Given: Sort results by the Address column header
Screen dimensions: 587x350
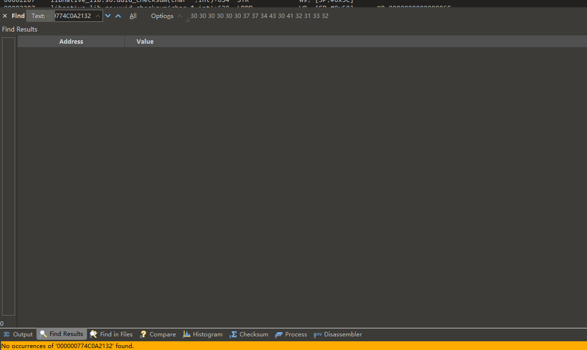Looking at the screenshot, I should click(x=71, y=41).
